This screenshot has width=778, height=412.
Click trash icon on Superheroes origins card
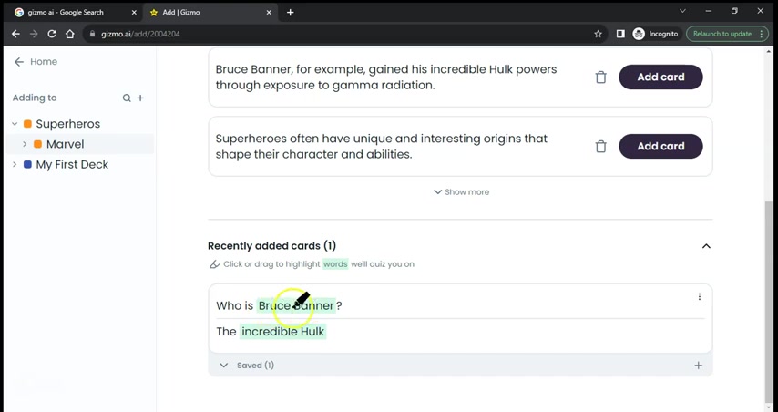(x=600, y=147)
